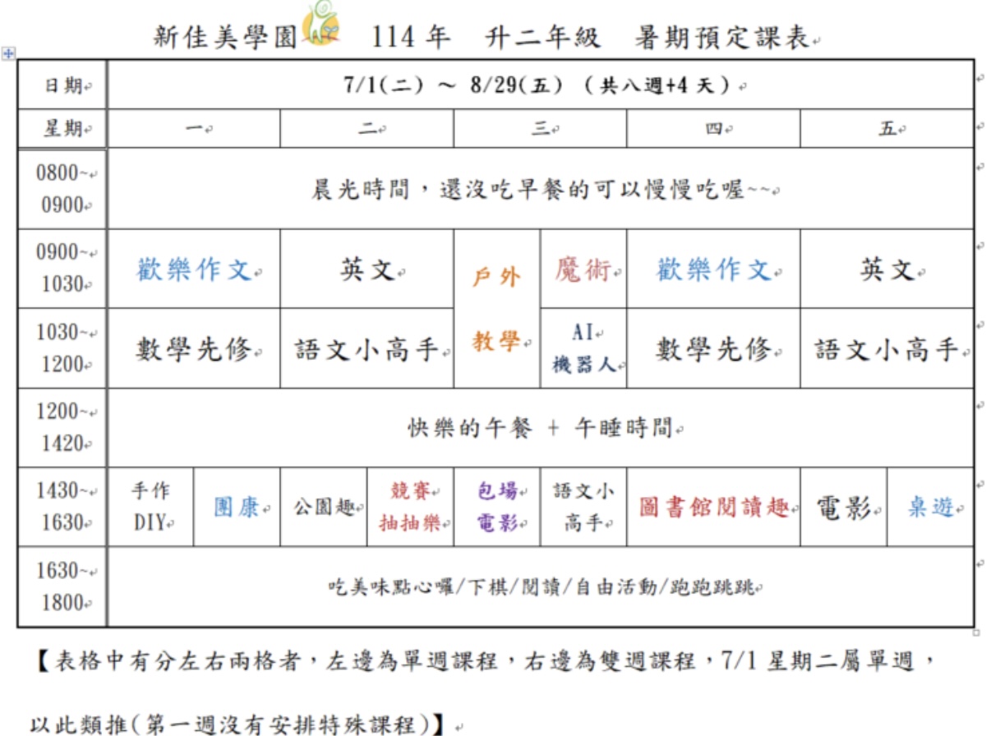
Task: Click the 戶外教學 cell
Action: coord(496,309)
